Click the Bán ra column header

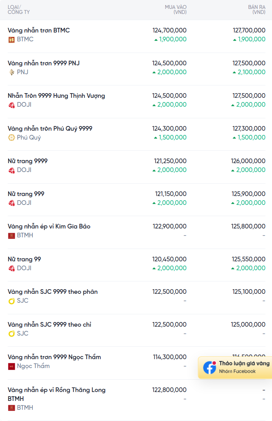pos(257,10)
